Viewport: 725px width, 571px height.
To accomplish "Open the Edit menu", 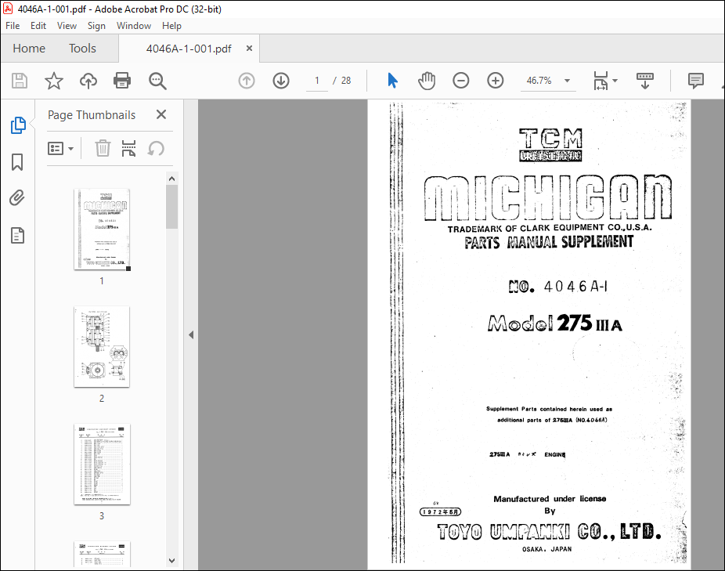I will (38, 25).
